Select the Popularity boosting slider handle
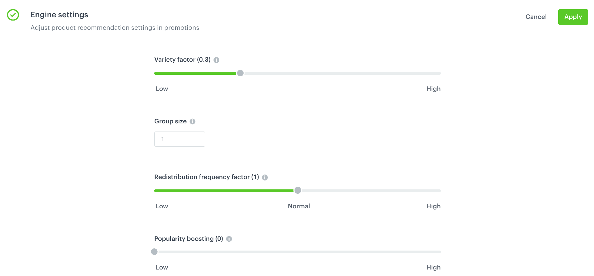The width and height of the screenshot is (594, 276). [155, 252]
